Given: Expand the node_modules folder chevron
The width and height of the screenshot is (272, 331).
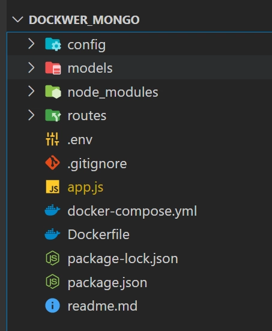Looking at the screenshot, I should [x=31, y=92].
